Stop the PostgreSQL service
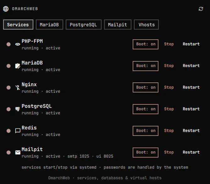The height and width of the screenshot is (184, 210). pos(169,109)
